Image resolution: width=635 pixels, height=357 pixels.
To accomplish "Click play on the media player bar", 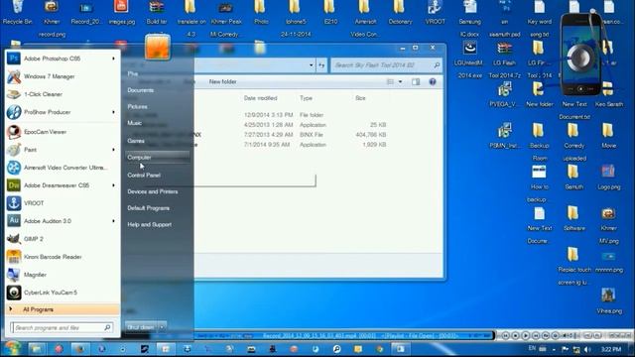I will tap(526, 335).
